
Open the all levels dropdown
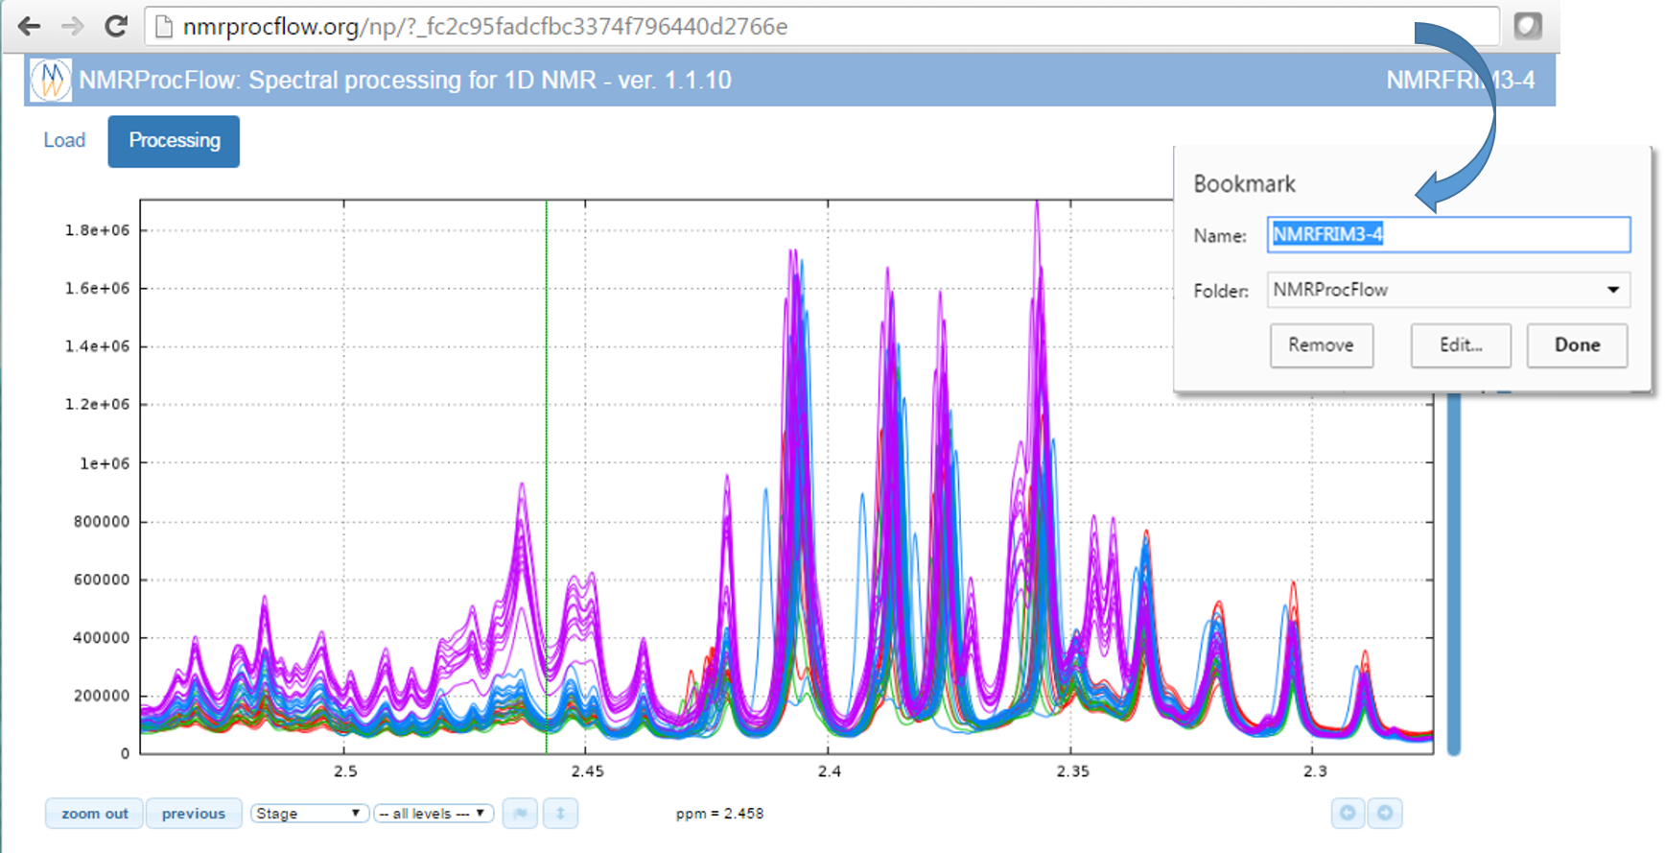tap(434, 814)
